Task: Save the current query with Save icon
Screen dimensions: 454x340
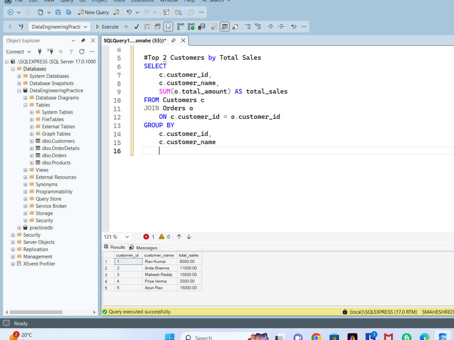Action: (58, 12)
